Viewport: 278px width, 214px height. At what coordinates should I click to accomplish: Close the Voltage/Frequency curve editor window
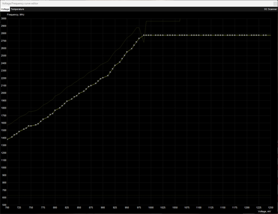click(275, 3)
